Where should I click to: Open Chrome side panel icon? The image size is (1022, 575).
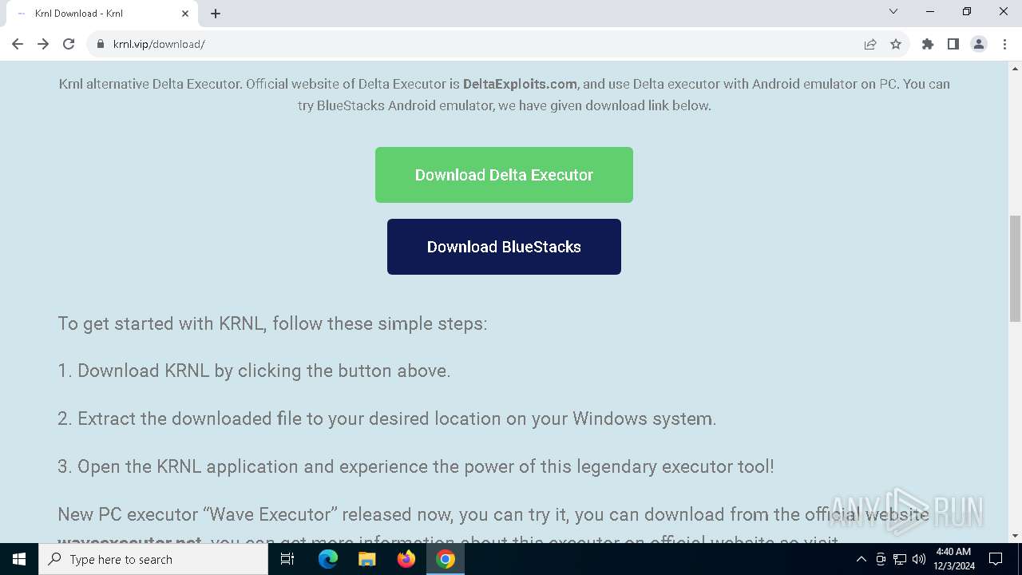[953, 44]
